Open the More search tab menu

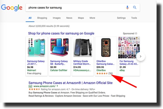tap(92, 18)
